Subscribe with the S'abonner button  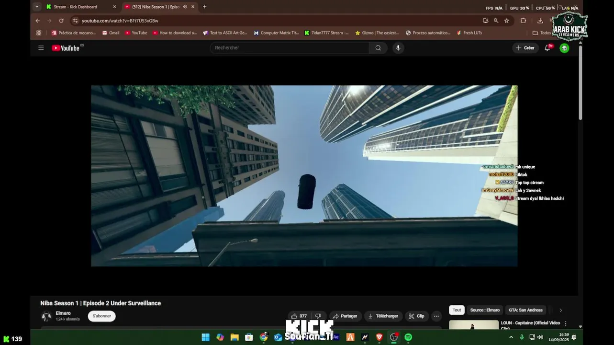coord(101,316)
